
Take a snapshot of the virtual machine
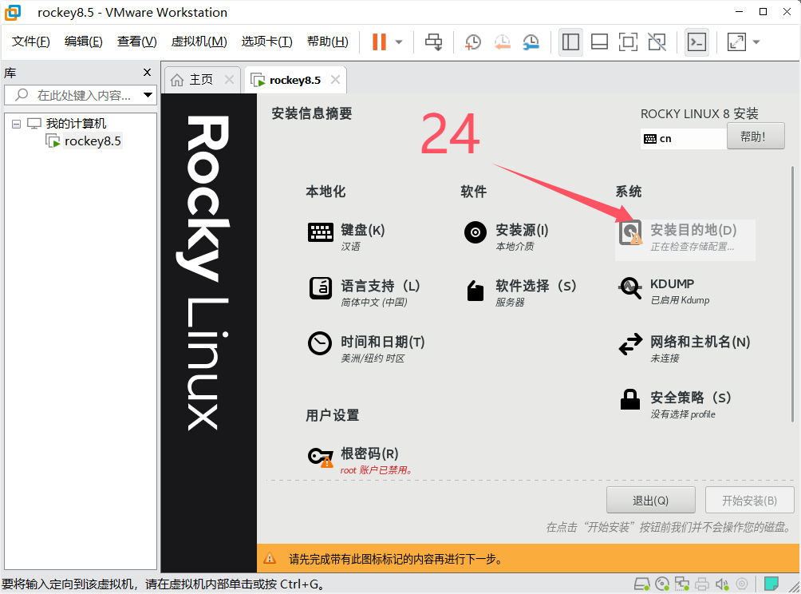click(473, 42)
